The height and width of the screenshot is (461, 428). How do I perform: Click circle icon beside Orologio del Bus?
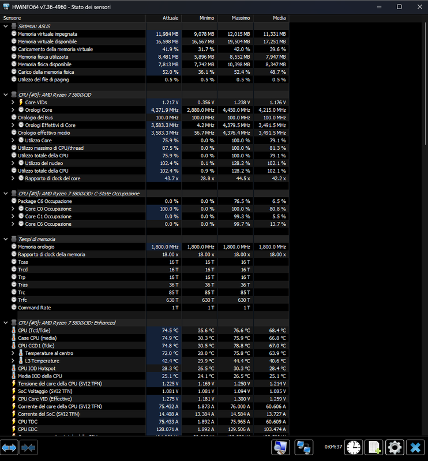[x=14, y=118]
